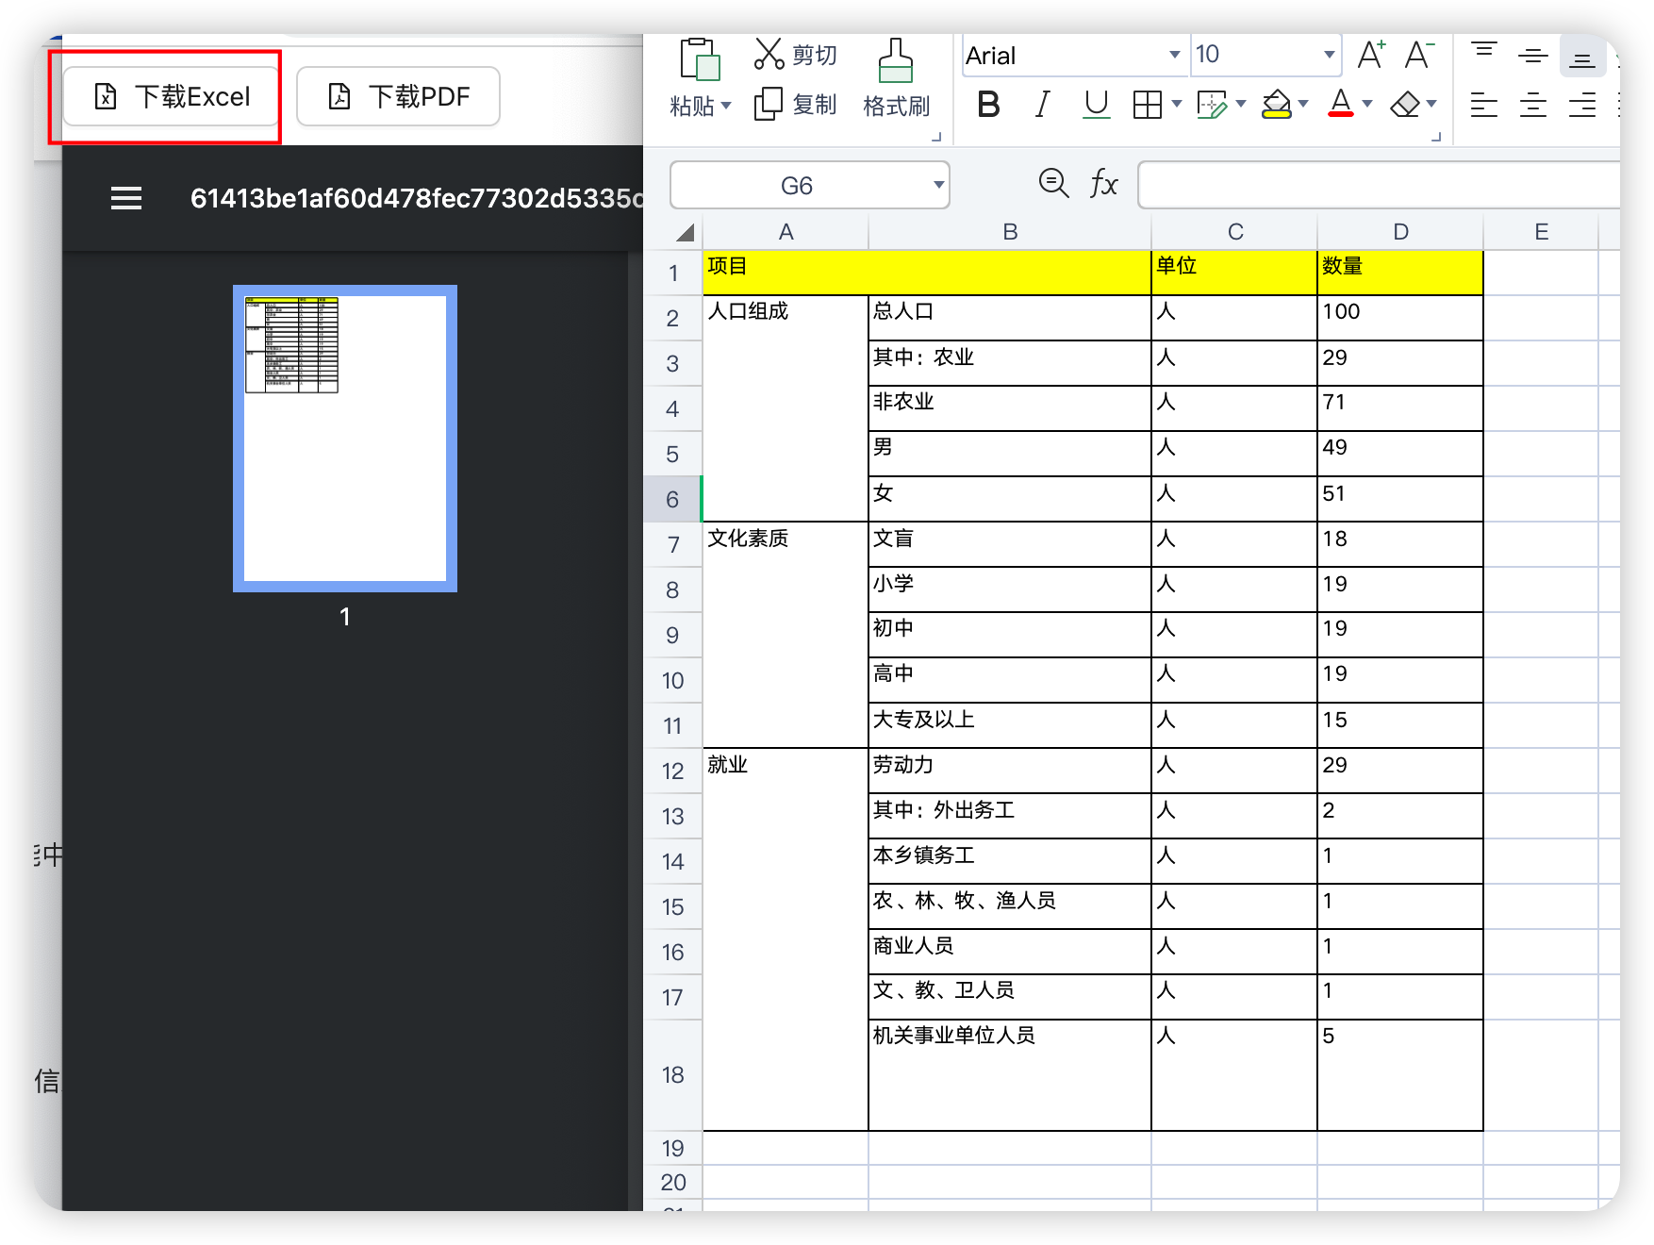The height and width of the screenshot is (1245, 1654).
Task: Click the fx insert function icon
Action: pyautogui.click(x=1103, y=183)
